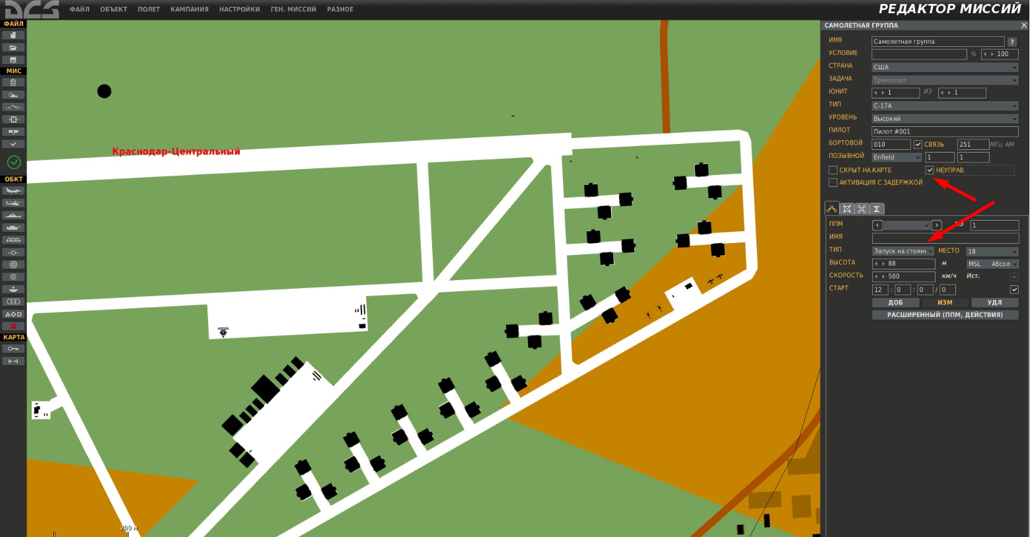1030x537 pixels.
Task: Click the new mission file icon
Action: [x=13, y=35]
